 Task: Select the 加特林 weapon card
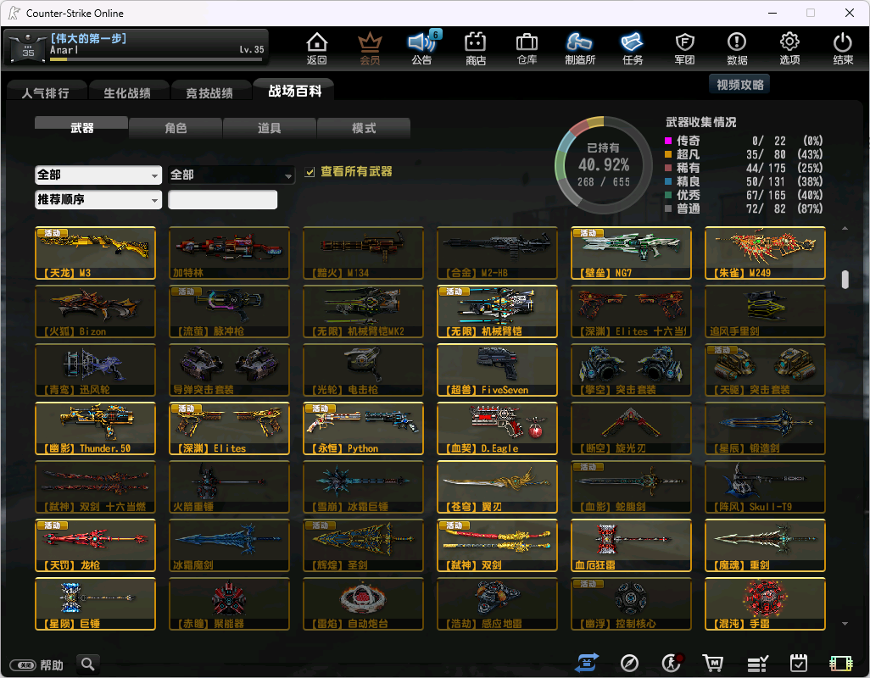229,253
